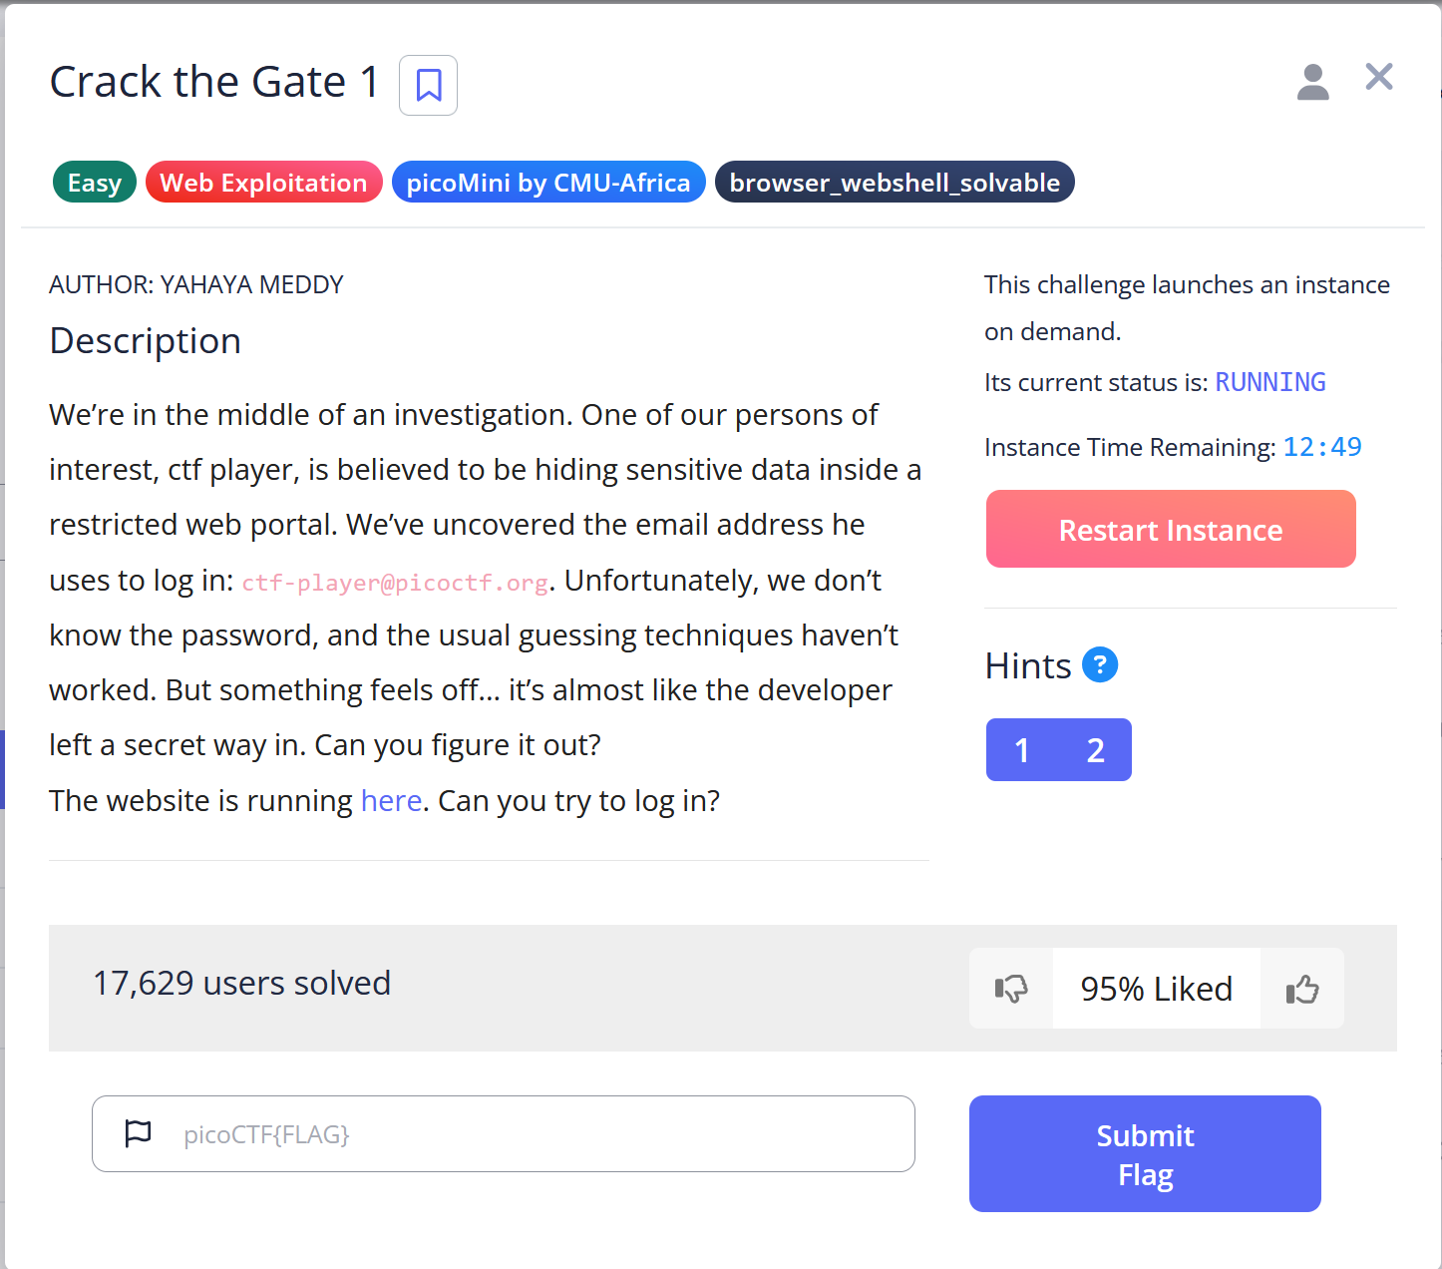
Task: Select the Easy difficulty tag
Action: pyautogui.click(x=94, y=182)
